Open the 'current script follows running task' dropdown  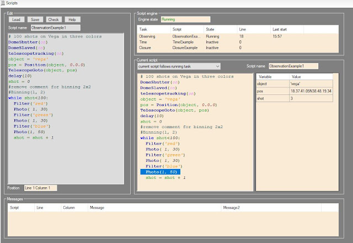[x=179, y=66]
